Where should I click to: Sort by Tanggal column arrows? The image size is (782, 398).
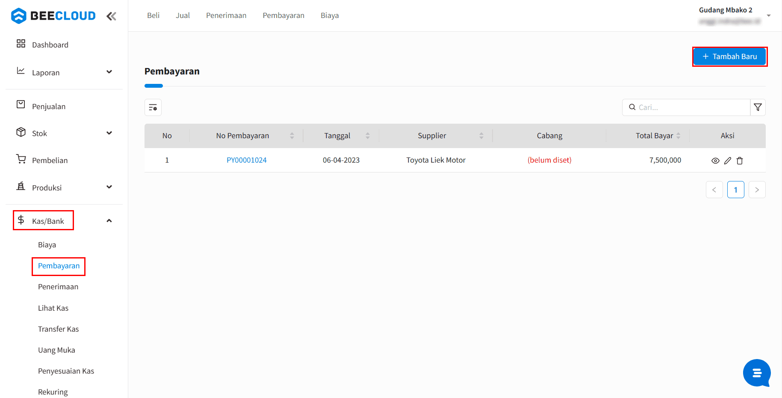(x=368, y=136)
